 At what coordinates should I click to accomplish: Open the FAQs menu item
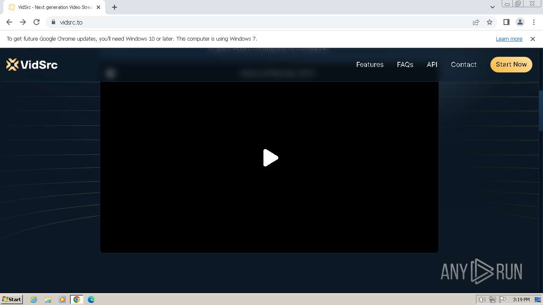pos(405,64)
